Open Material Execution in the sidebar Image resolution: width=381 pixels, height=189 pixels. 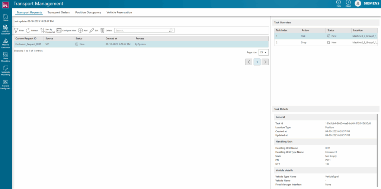pos(6,43)
